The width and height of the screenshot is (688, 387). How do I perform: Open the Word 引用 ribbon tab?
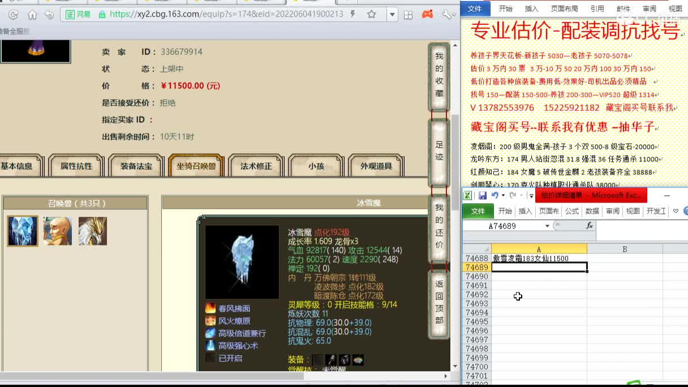pos(597,8)
